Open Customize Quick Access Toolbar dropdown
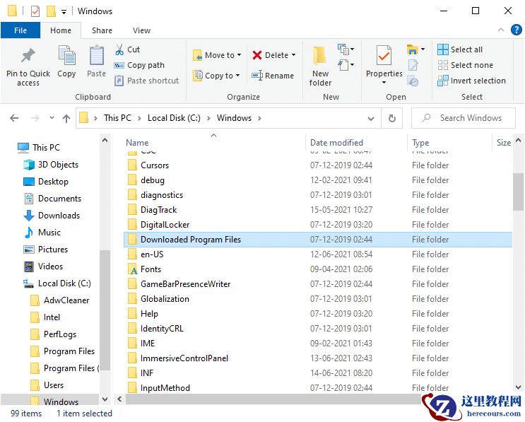525x422 pixels. click(x=64, y=12)
